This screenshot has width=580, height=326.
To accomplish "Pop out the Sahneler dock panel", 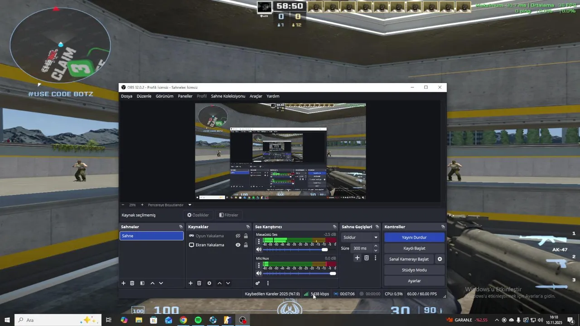I will coord(181,227).
